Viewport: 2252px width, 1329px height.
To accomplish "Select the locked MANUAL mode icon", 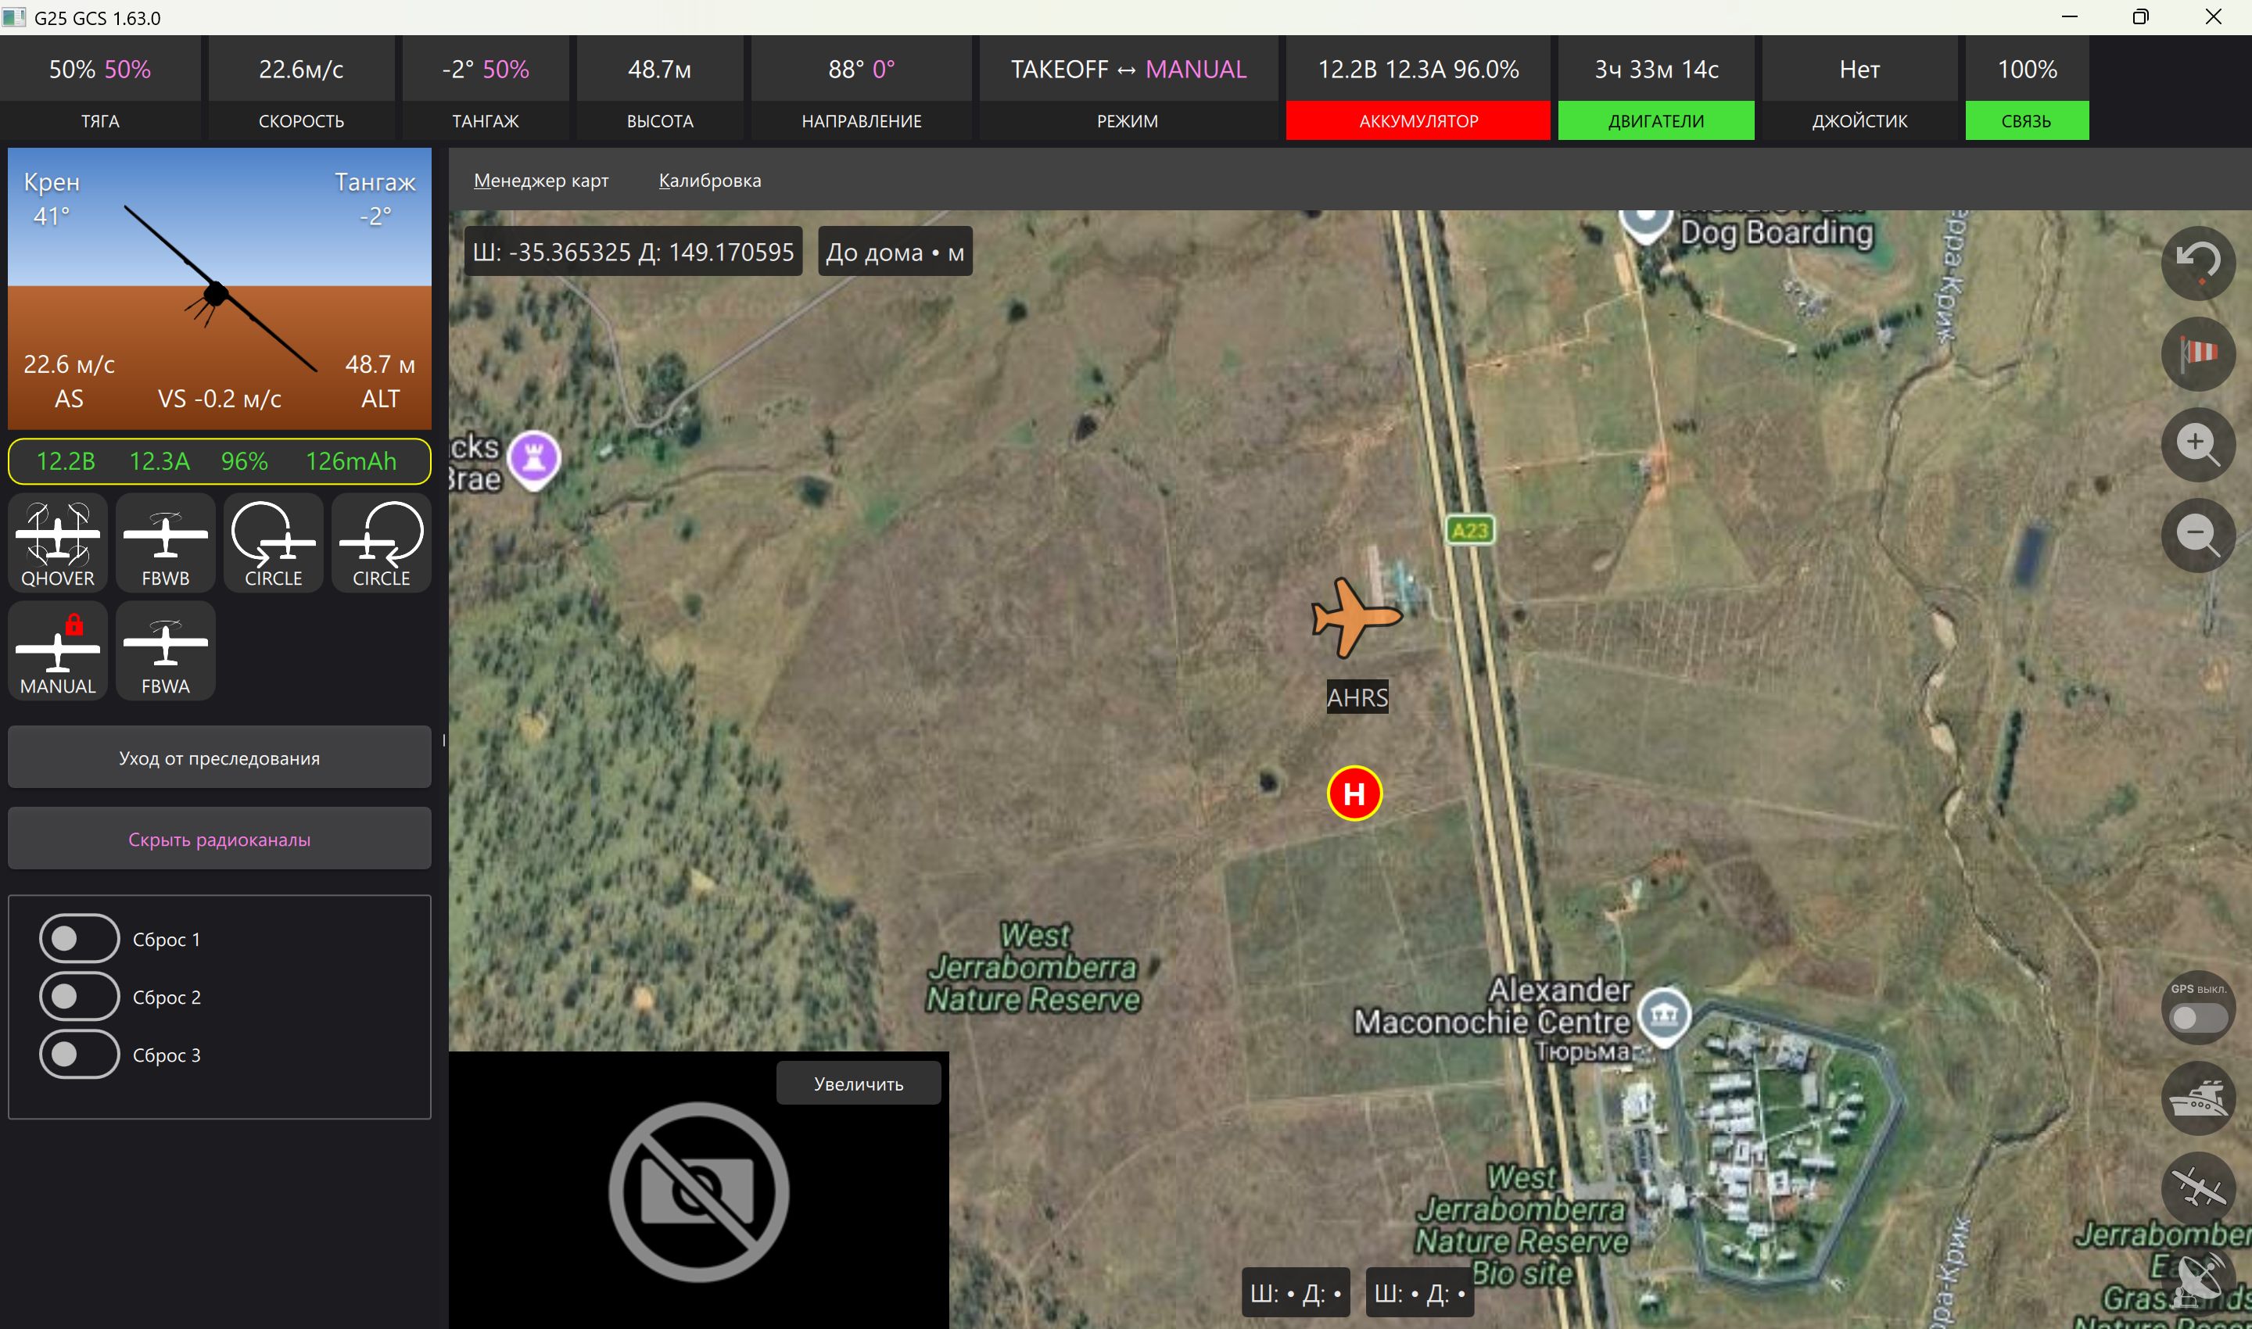I will [x=57, y=651].
